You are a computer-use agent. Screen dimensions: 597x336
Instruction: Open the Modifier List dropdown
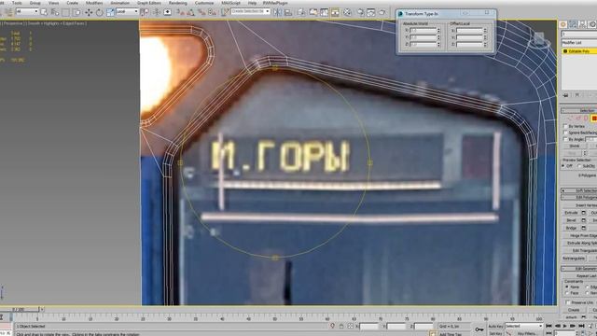(579, 43)
